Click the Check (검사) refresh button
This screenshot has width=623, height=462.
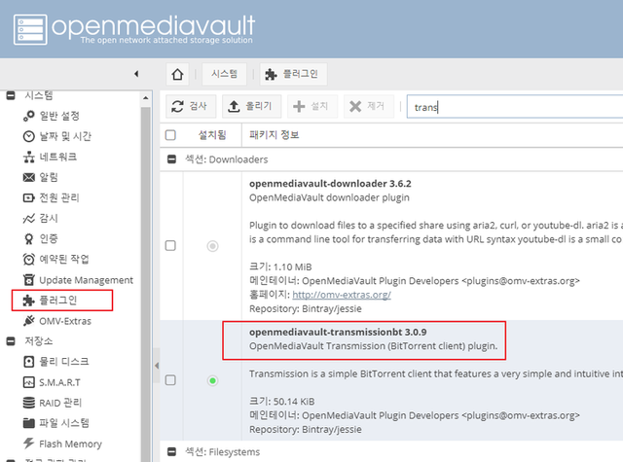coord(191,106)
